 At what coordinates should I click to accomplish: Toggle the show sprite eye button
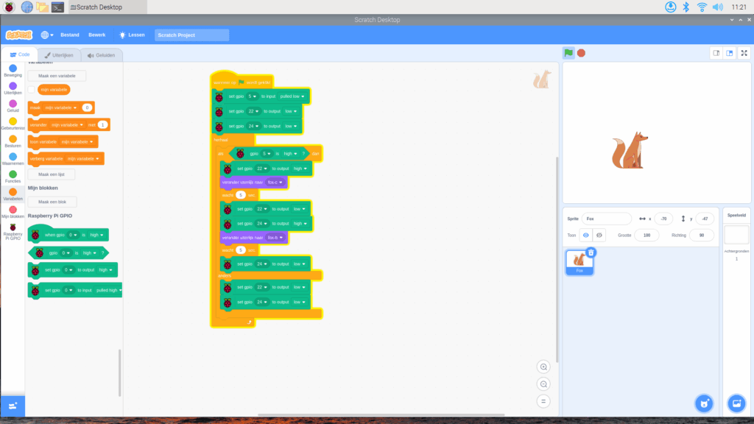click(586, 235)
